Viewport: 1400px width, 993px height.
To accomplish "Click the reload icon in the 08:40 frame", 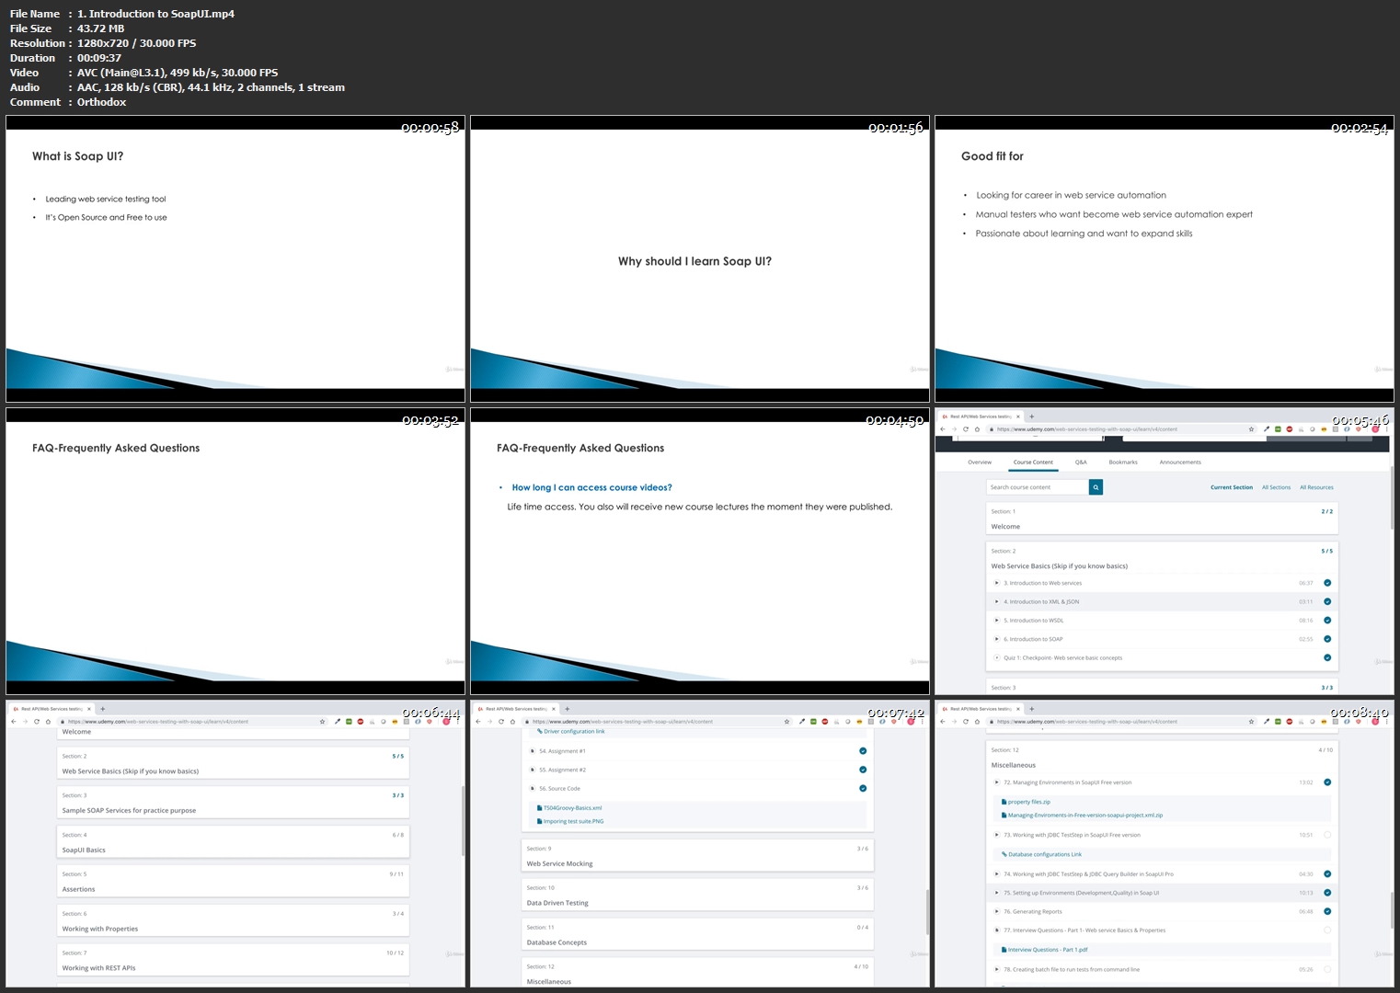I will pyautogui.click(x=965, y=722).
